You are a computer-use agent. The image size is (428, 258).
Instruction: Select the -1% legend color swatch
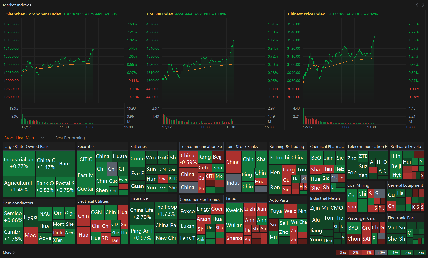coord(368,252)
